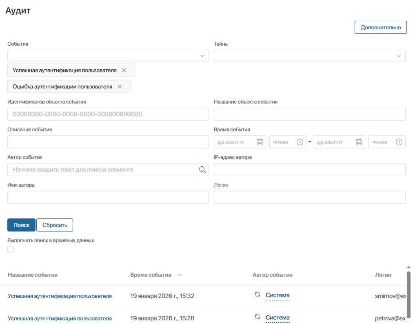The height and width of the screenshot is (324, 415).
Task: Click the 'Название события' column header
Action: coord(33,275)
